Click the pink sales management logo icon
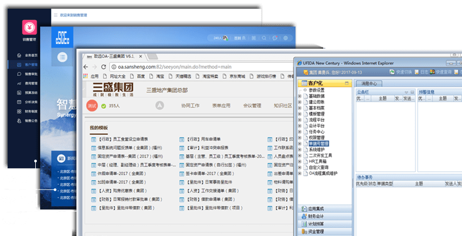 click(x=29, y=27)
